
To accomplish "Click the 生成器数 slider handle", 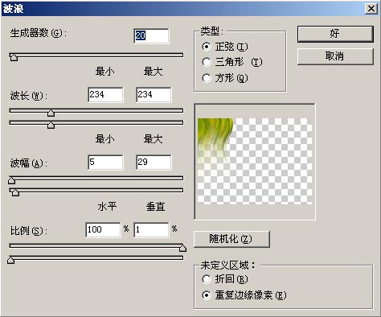I will (14, 57).
